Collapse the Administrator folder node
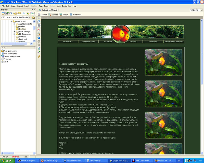The width and height of the screenshot is (204, 163). 11,21
